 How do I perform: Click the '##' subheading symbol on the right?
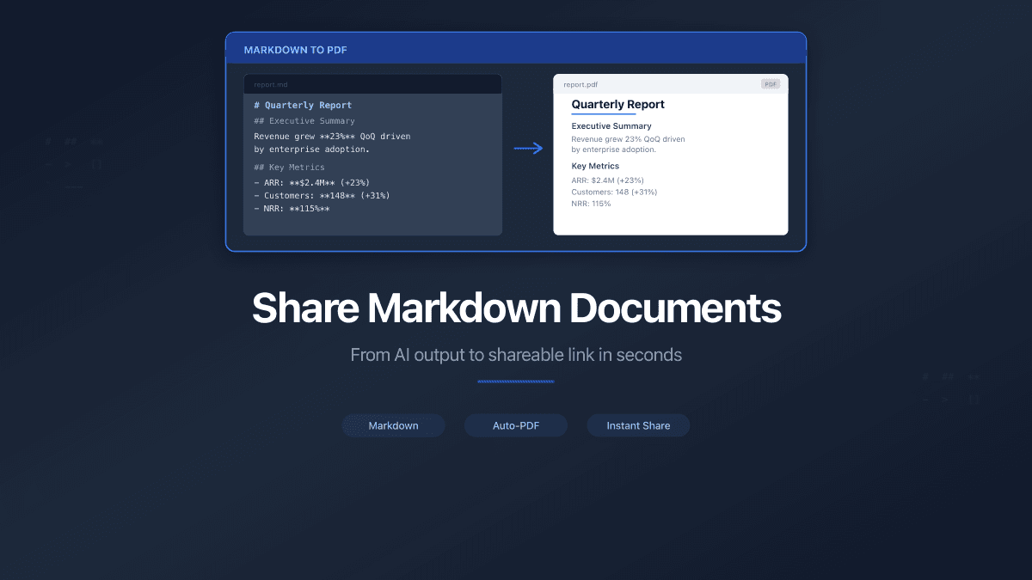click(949, 376)
